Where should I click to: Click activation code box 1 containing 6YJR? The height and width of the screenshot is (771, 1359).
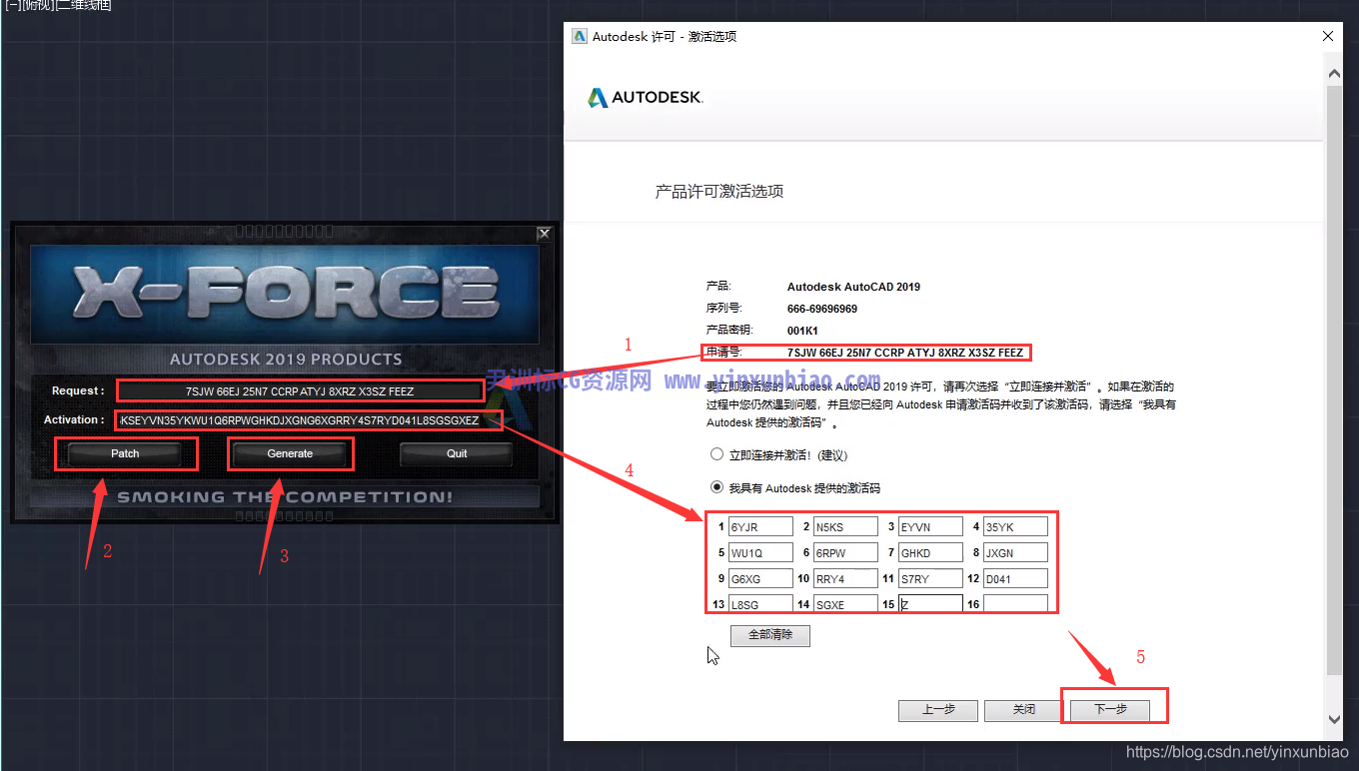(x=760, y=526)
